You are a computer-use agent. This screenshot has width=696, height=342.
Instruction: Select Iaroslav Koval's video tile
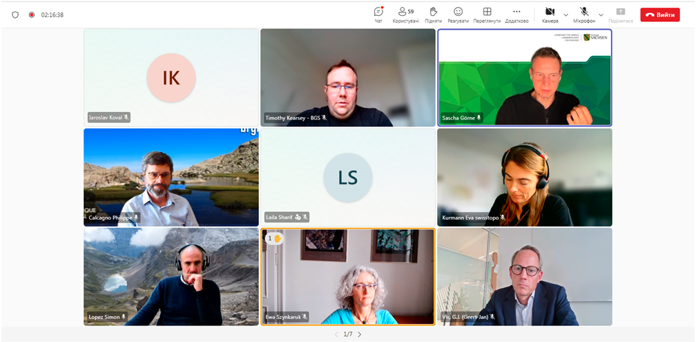(171, 77)
